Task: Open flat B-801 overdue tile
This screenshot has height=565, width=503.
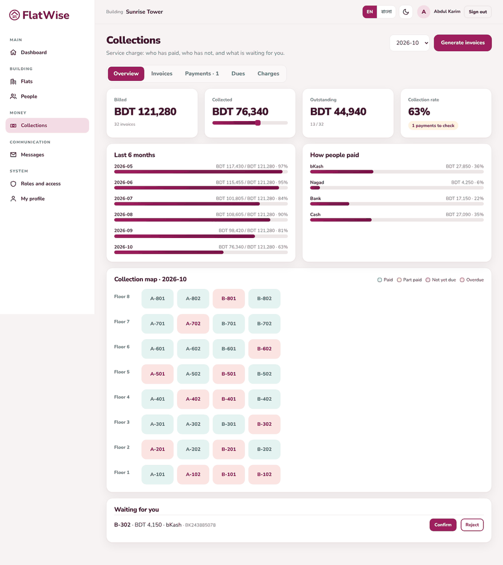Action: pos(229,299)
